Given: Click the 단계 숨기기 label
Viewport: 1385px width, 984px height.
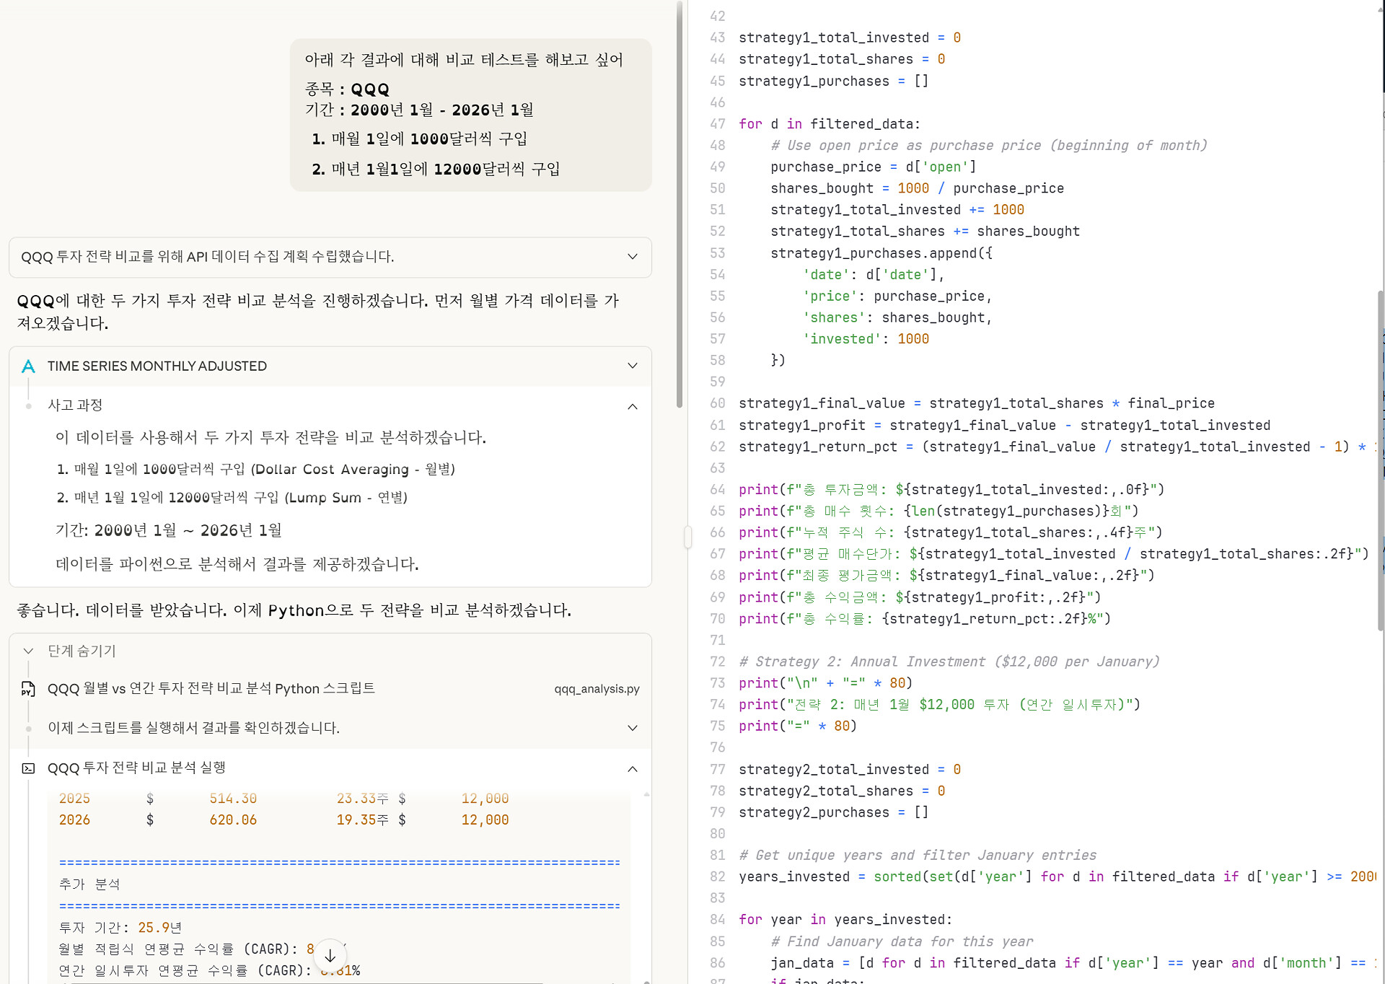Looking at the screenshot, I should click(82, 651).
